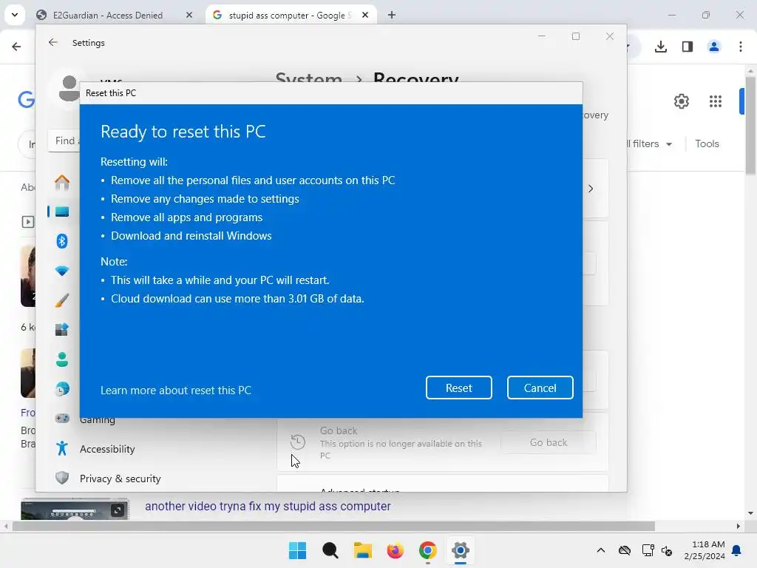Open Chrome downloads icon

tap(661, 47)
